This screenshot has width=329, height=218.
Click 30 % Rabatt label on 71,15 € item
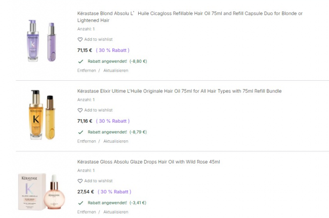112,50
